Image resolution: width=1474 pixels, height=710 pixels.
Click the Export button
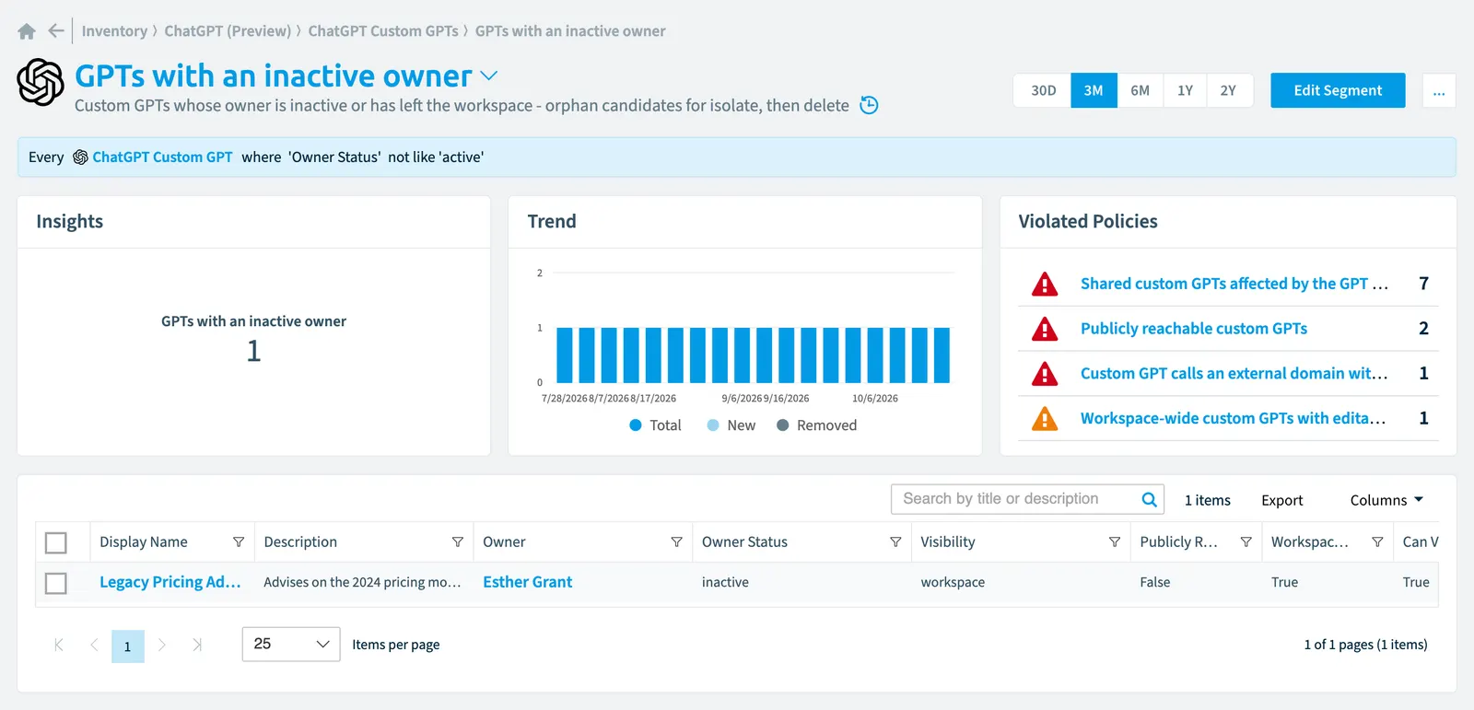pos(1282,500)
